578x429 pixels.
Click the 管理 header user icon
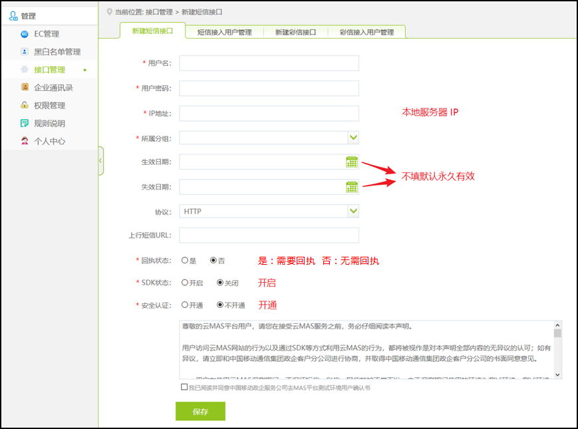click(13, 16)
